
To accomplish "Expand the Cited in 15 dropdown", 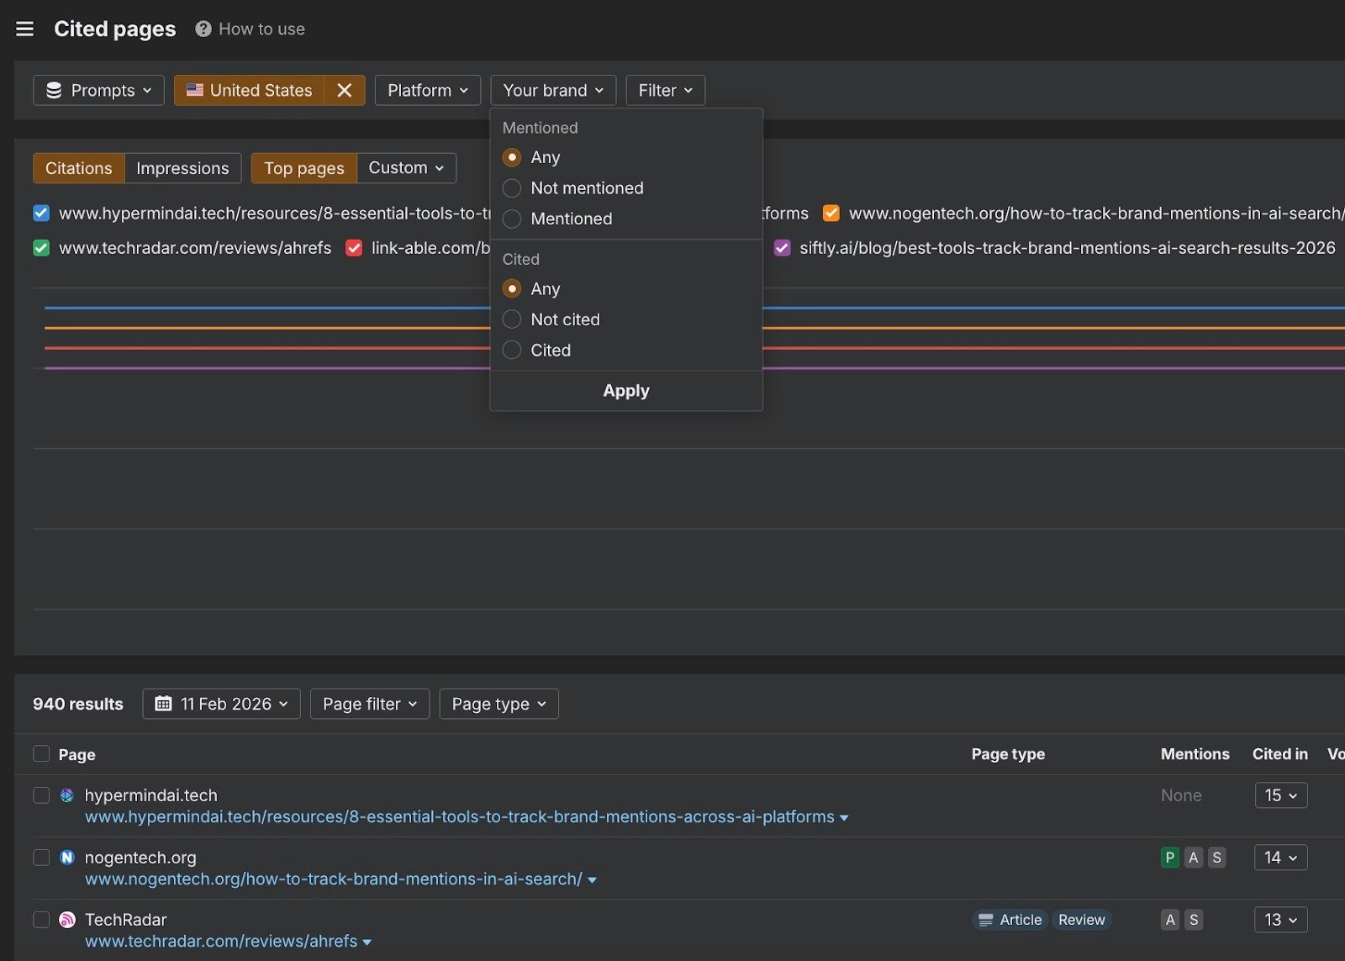I will click(x=1280, y=795).
